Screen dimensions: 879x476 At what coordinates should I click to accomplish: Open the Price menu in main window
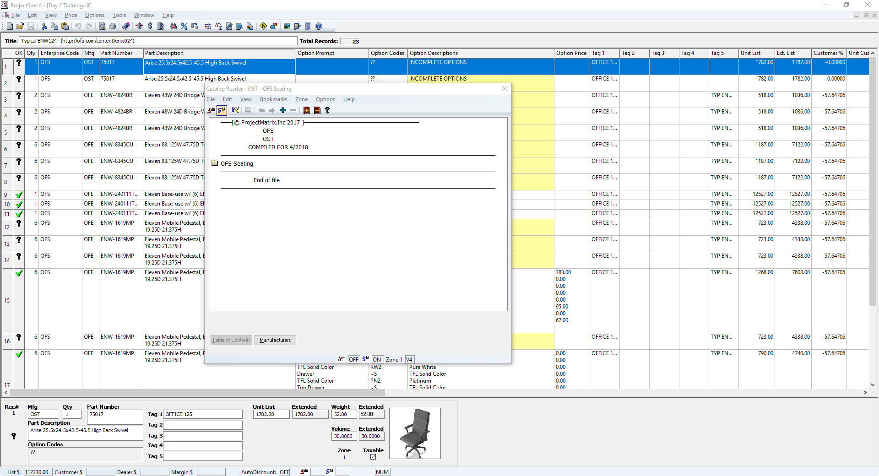pyautogui.click(x=71, y=15)
